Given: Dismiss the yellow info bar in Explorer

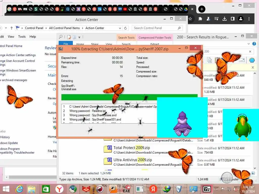Looking at the screenshot, I should 253,67.
